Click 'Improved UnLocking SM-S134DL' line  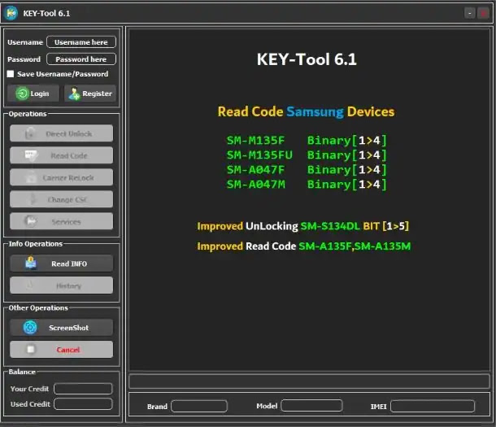coord(303,226)
